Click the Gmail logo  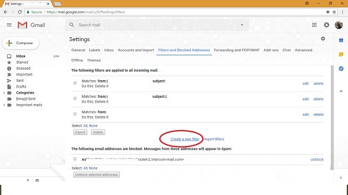pos(31,25)
